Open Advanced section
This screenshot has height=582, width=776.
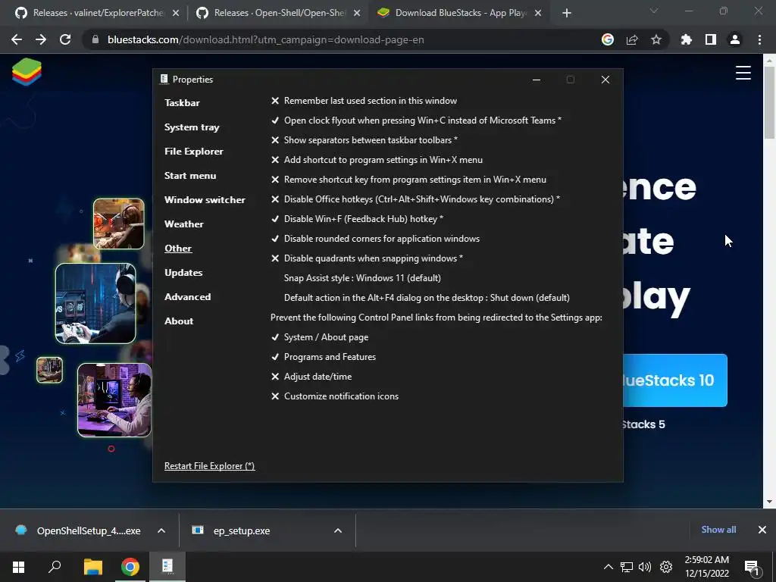[x=188, y=297]
